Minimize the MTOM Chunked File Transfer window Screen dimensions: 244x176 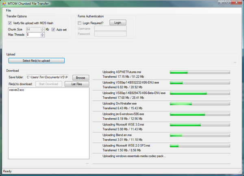tap(221, 2)
